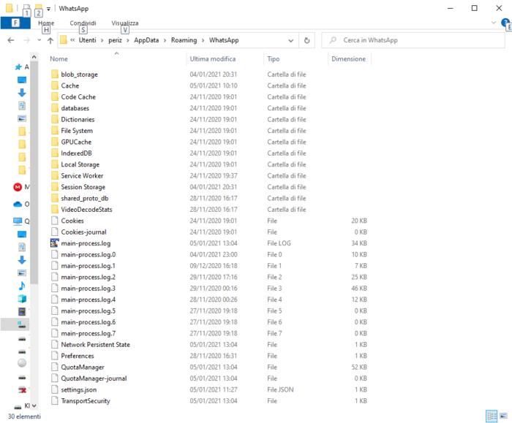Click the Roaming breadcrumb
The image size is (512, 423).
[184, 40]
